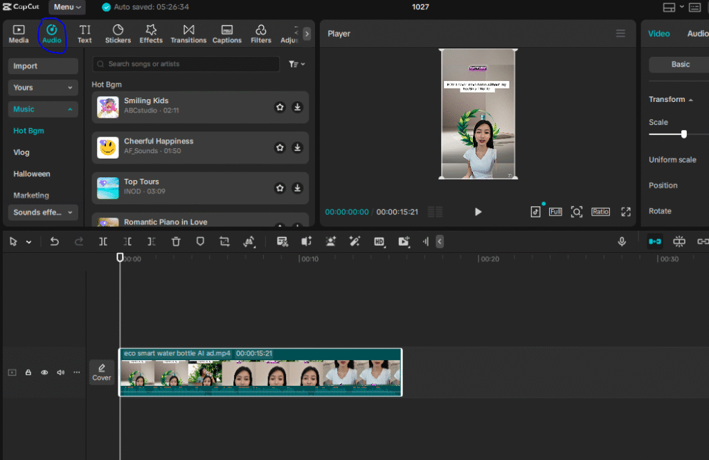Click the Import button
The height and width of the screenshot is (460, 709).
click(43, 67)
